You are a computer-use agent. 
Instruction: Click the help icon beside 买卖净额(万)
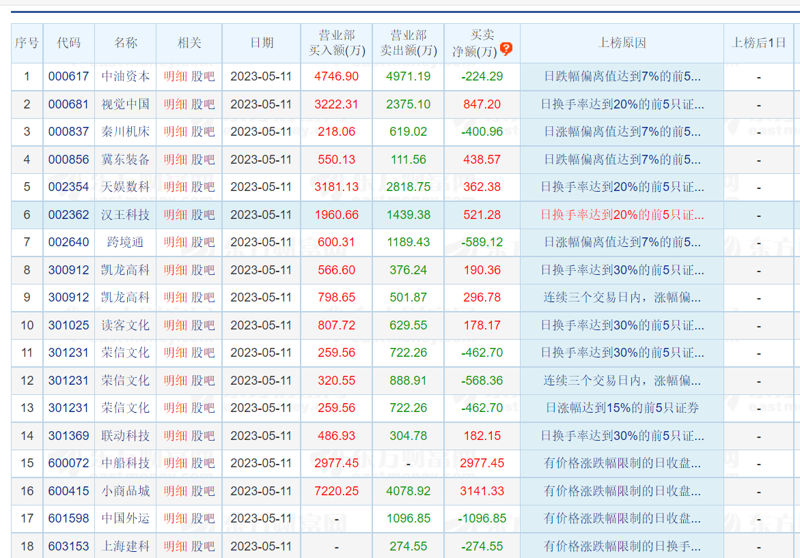[x=506, y=49]
